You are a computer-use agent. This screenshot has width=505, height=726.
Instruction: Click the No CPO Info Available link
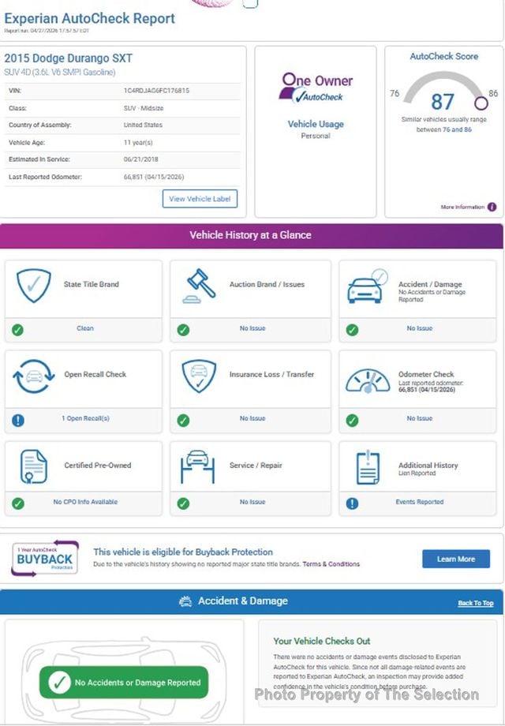pos(85,501)
